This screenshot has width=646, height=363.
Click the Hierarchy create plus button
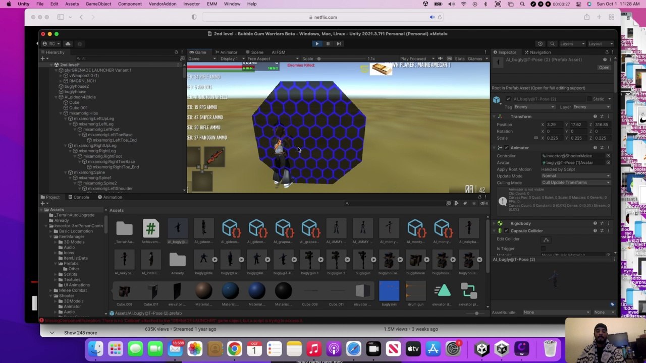pyautogui.click(x=43, y=58)
